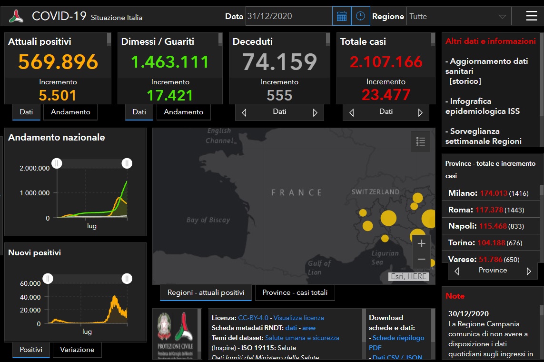Open Schede riepilogo PDF download link

398,338
